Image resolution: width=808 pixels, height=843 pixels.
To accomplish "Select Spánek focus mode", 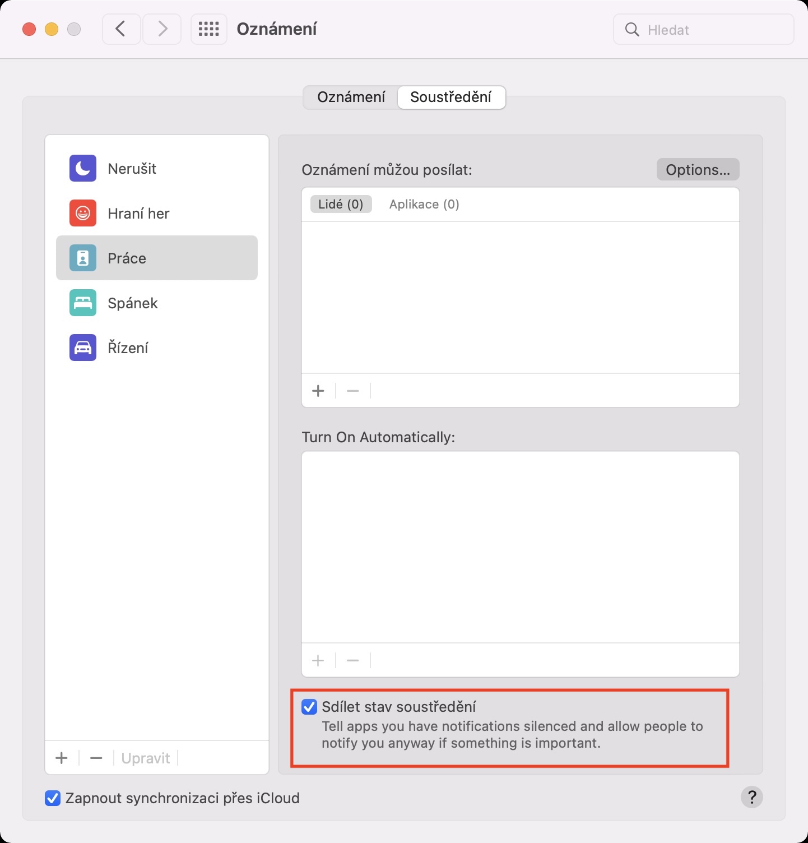I will [157, 303].
